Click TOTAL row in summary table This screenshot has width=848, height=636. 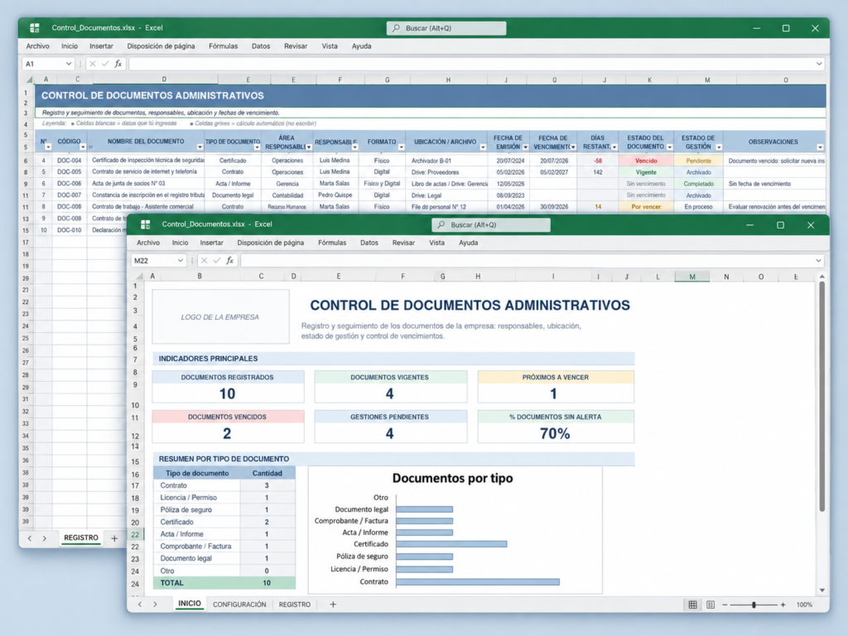[224, 583]
